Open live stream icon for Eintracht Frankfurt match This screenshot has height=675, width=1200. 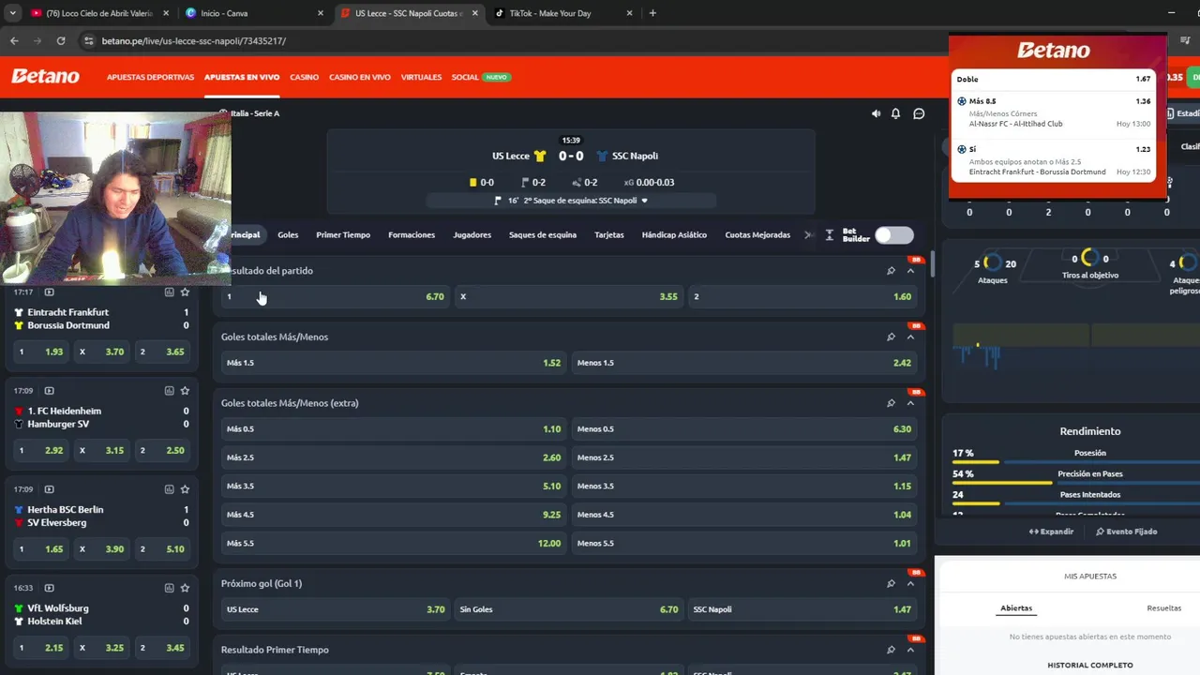pos(49,292)
